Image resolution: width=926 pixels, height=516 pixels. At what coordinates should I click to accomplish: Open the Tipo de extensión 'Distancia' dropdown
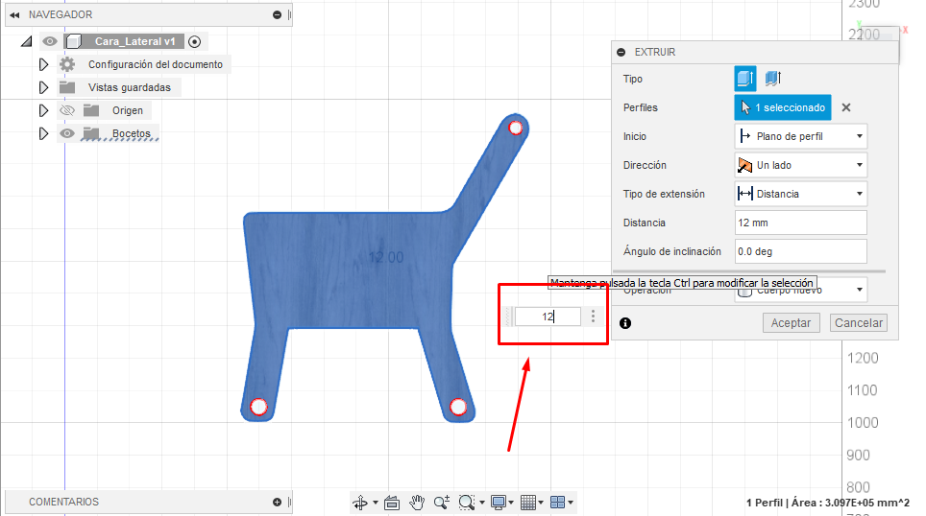coord(801,194)
